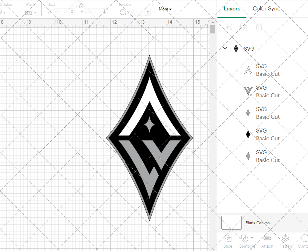Click Basic Cut text of black diamond layer
308x251 pixels.
point(268,138)
